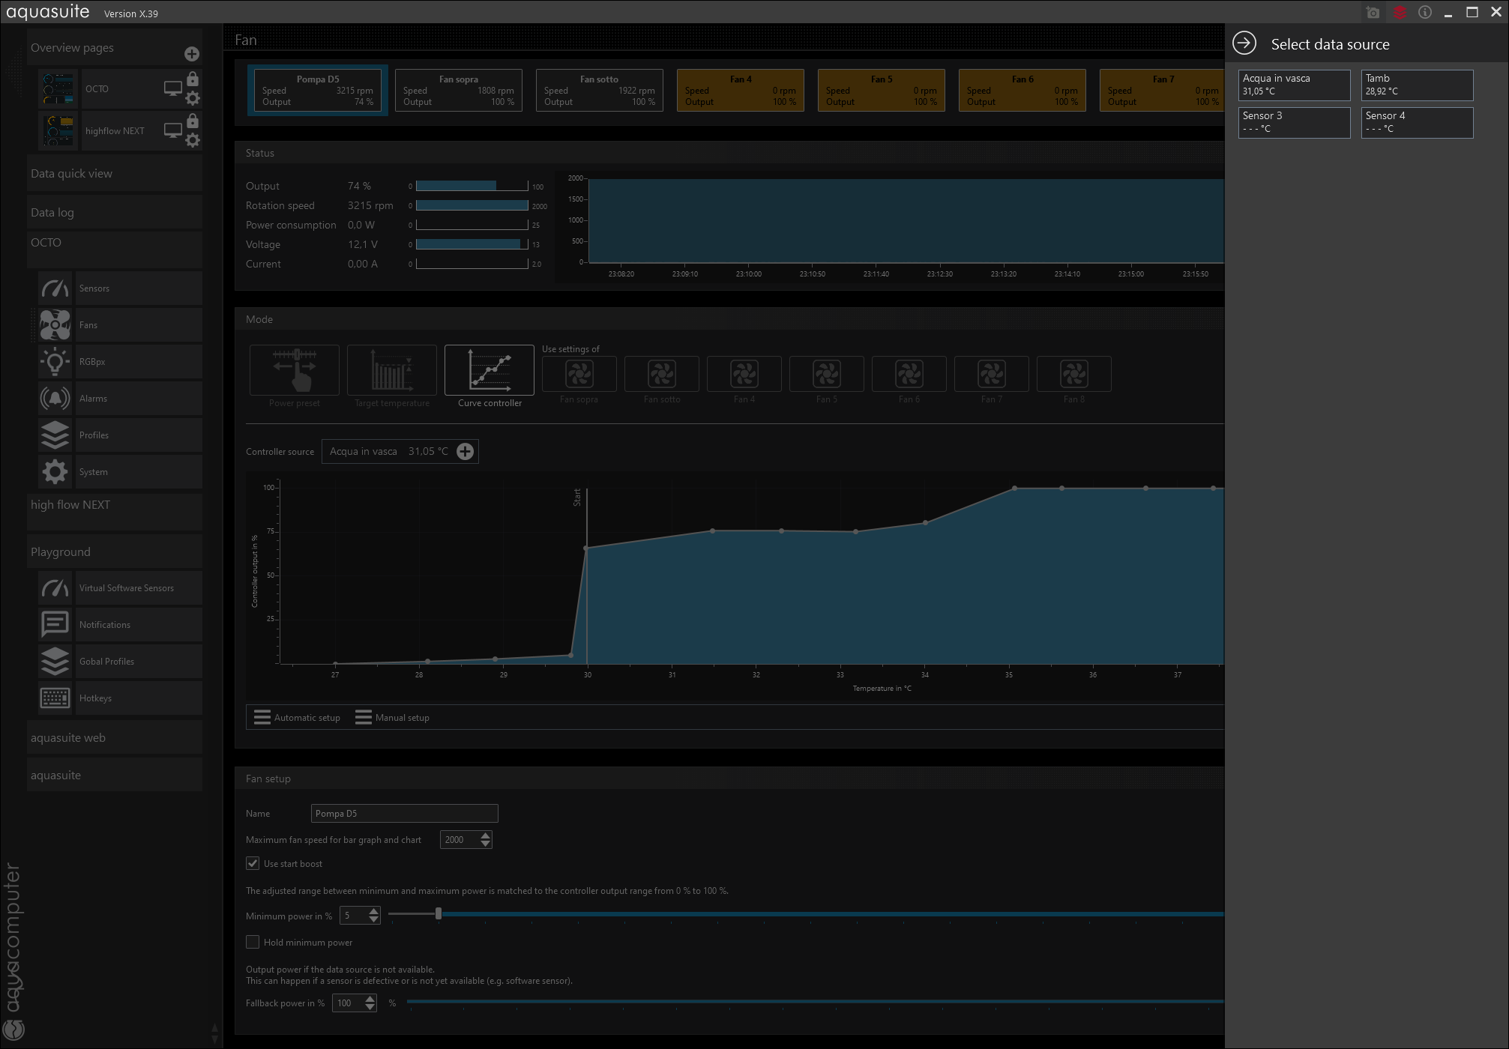Screen dimensions: 1509x1049
Task: Click the screenshot camera icon in title bar
Action: [1373, 13]
